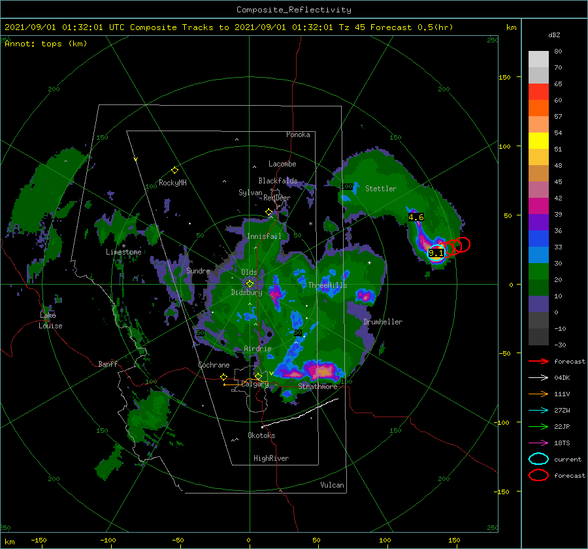Click the 65 dBZ red color swatch

coord(538,91)
